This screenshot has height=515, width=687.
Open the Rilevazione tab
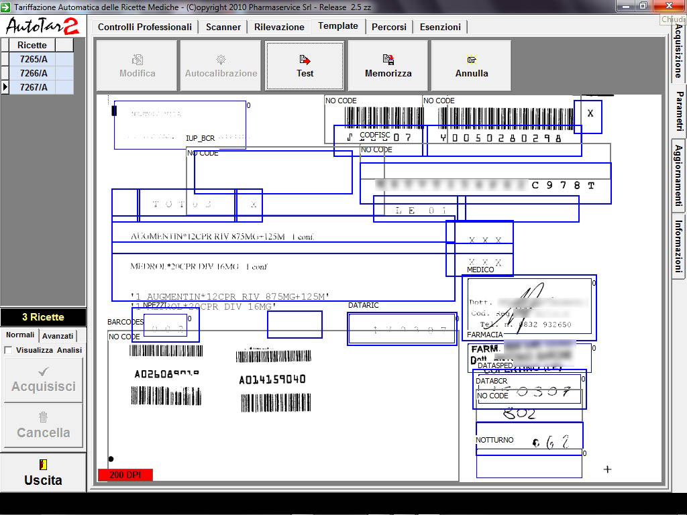pyautogui.click(x=279, y=27)
